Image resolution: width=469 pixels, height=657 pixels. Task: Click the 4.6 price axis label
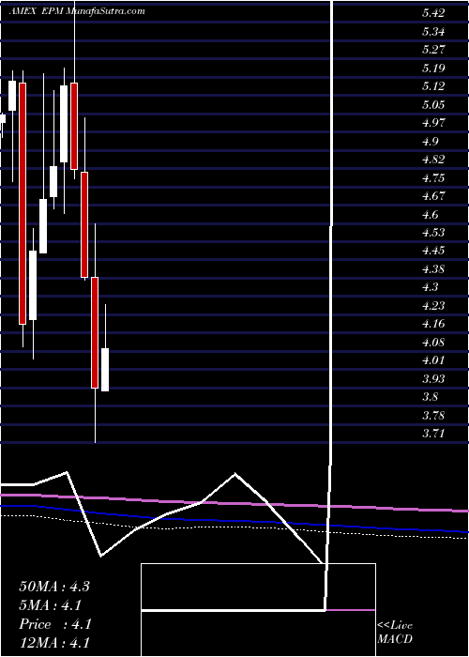pyautogui.click(x=430, y=214)
